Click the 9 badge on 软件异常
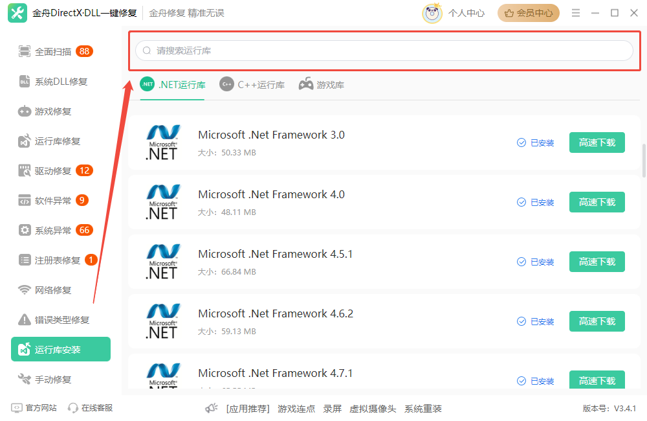The height and width of the screenshot is (421, 647). click(82, 200)
